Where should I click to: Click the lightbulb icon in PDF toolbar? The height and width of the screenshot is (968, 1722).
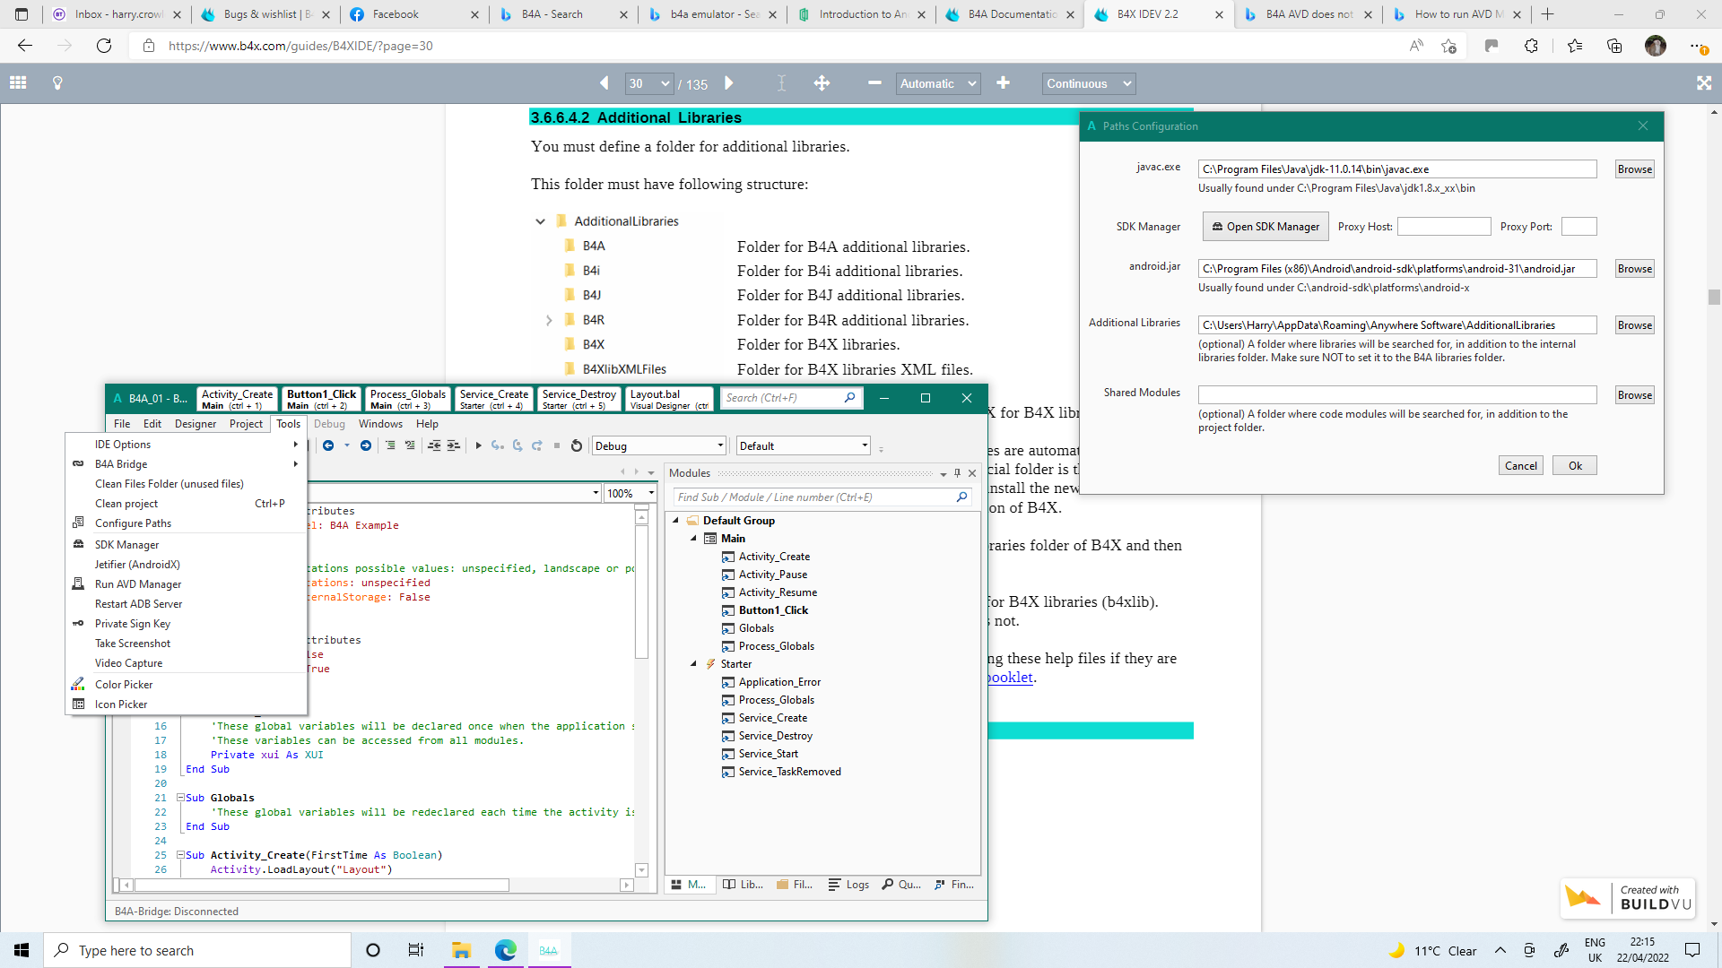(57, 83)
